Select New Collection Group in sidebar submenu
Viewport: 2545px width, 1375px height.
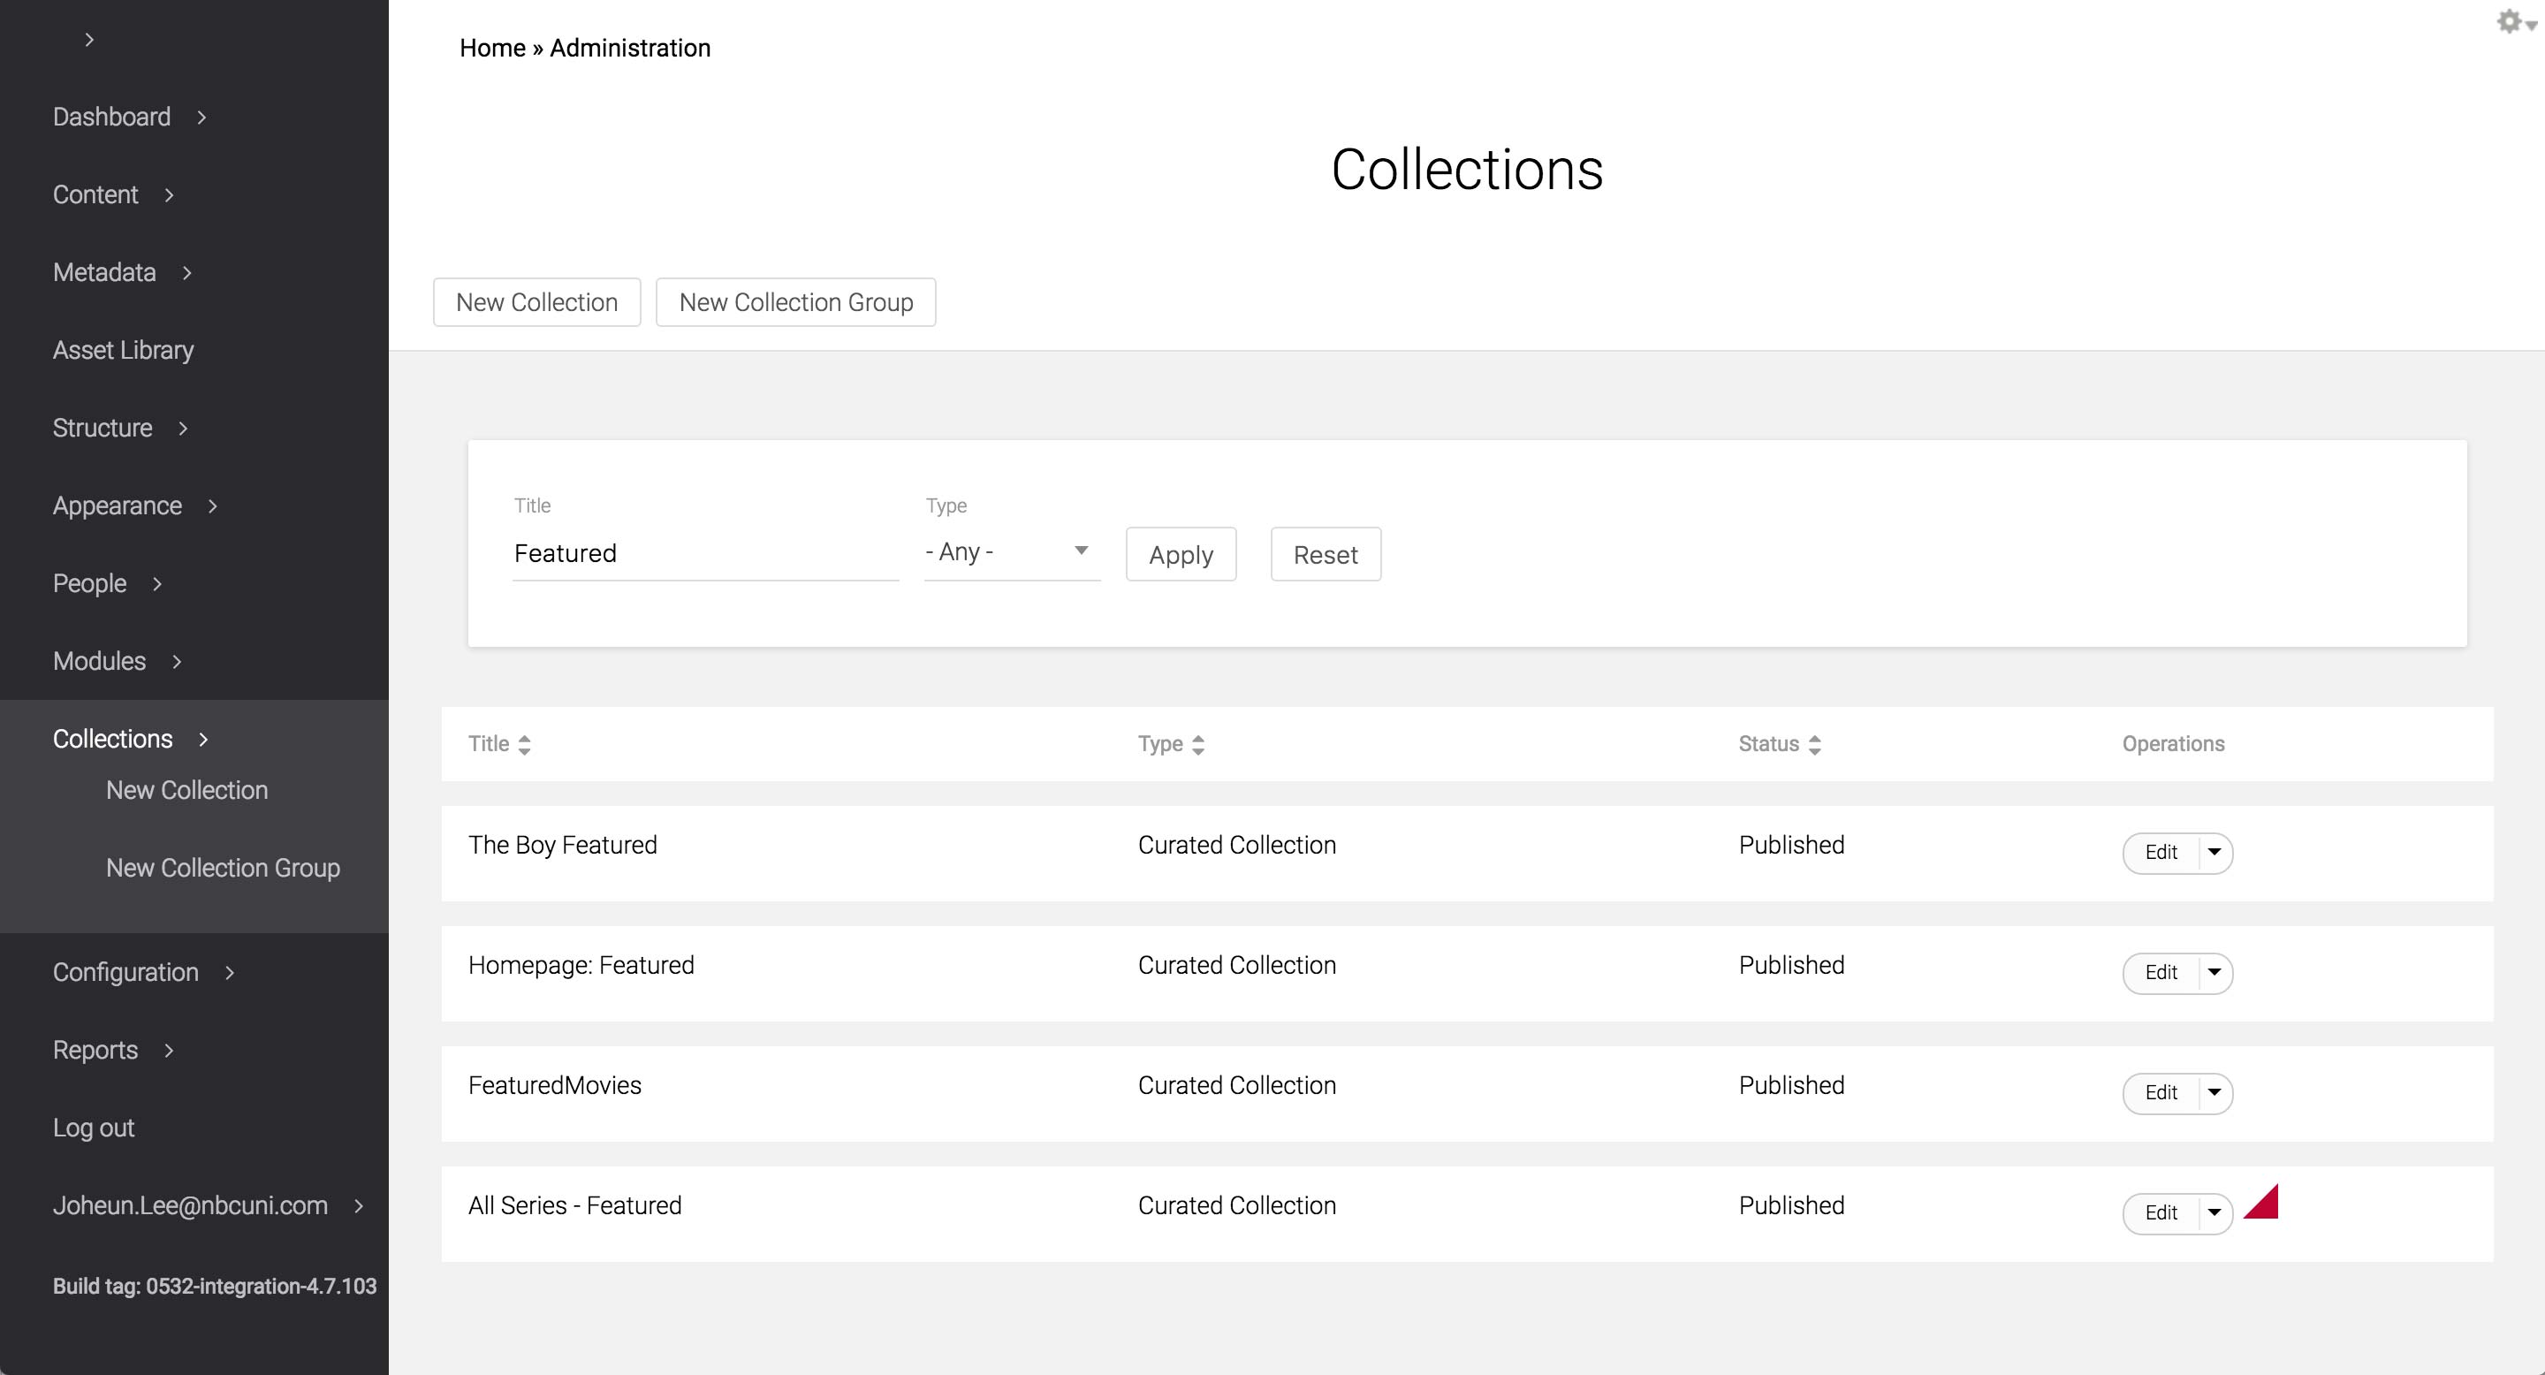pos(223,869)
